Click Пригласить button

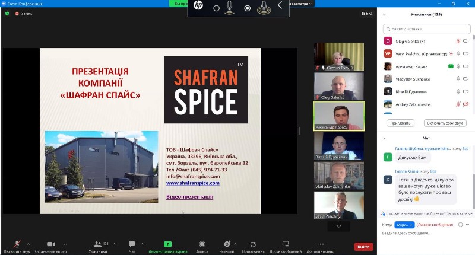point(400,123)
